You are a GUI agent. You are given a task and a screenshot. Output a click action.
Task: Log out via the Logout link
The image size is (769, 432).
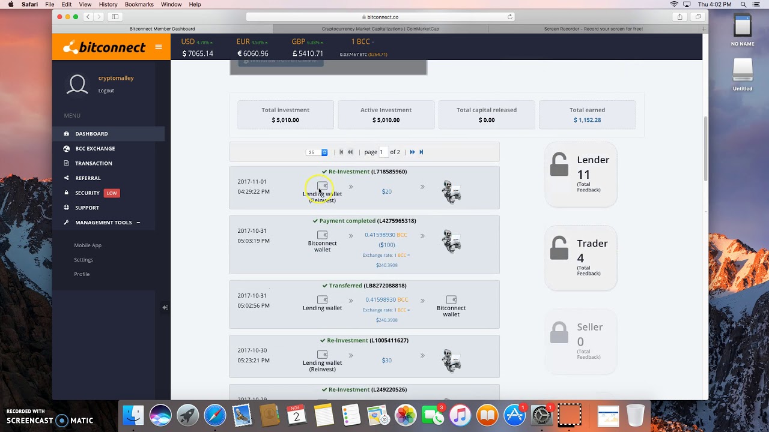point(106,91)
